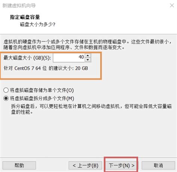
Task: Click the 指定磁盘容量 heading
Action: (x=25, y=17)
